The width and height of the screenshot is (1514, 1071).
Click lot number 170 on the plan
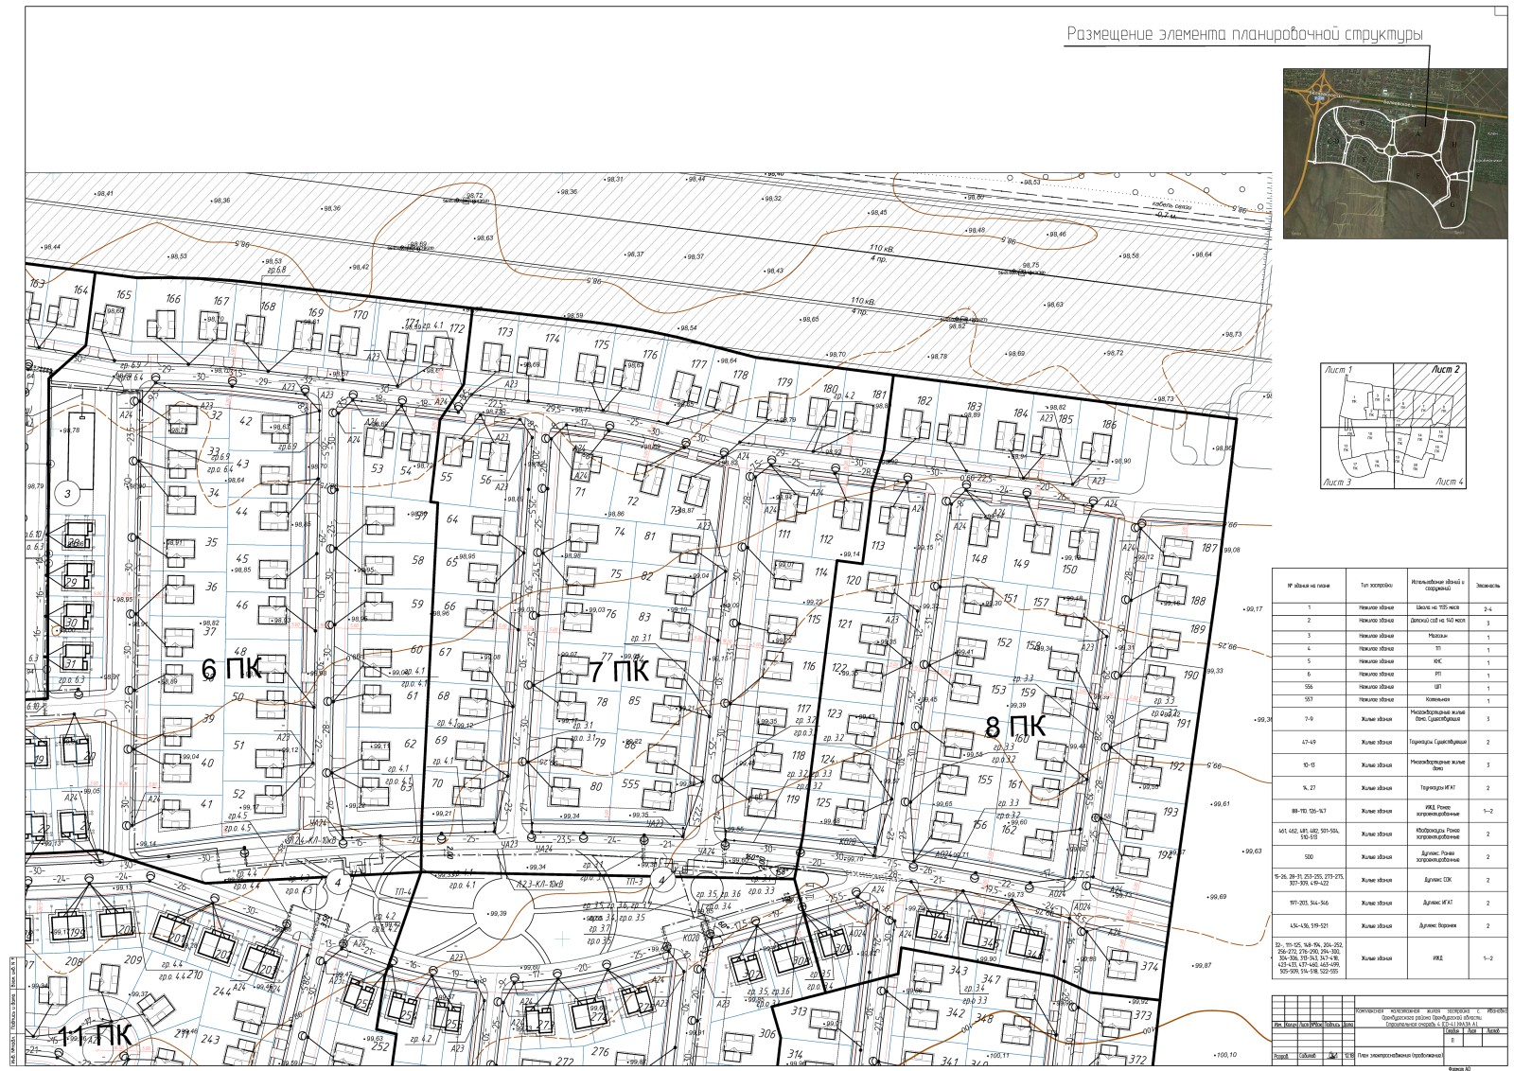tap(360, 315)
